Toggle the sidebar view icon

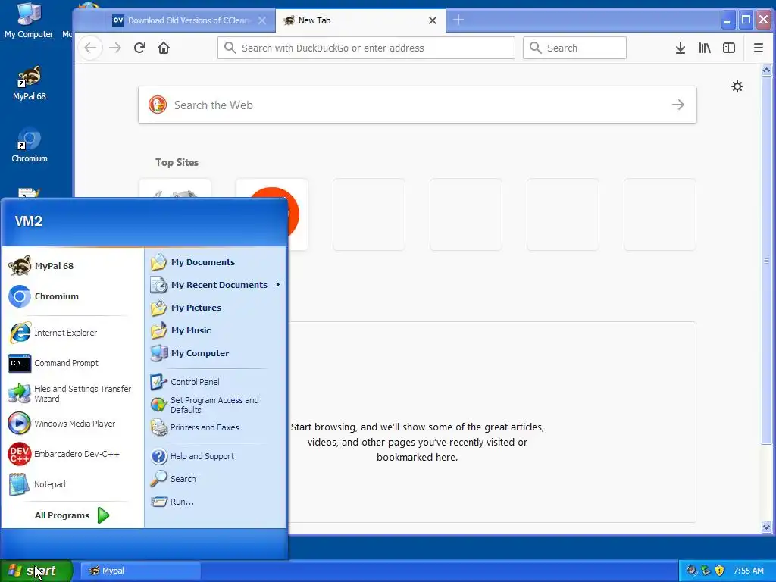[729, 48]
